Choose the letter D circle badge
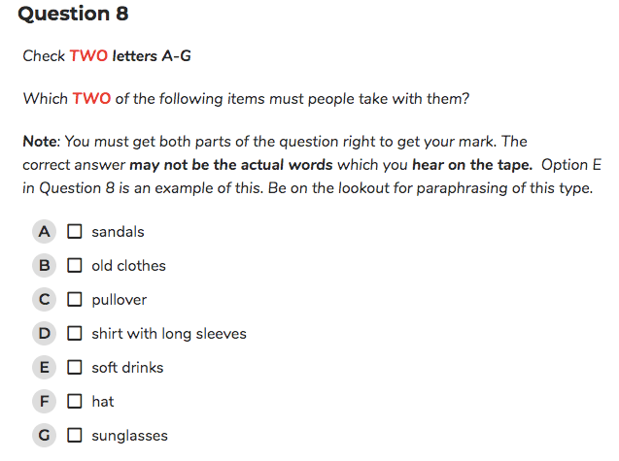 tap(45, 333)
